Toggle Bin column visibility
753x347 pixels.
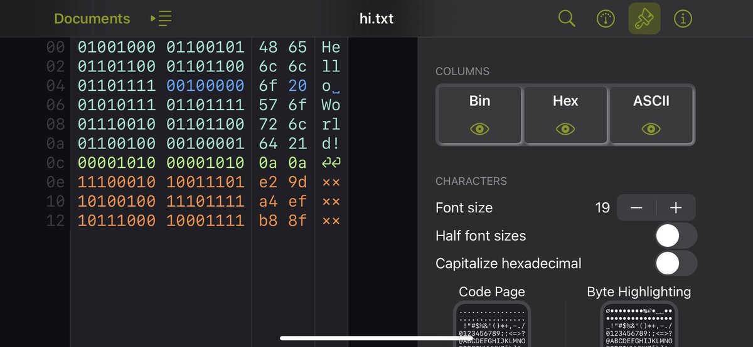tap(480, 115)
